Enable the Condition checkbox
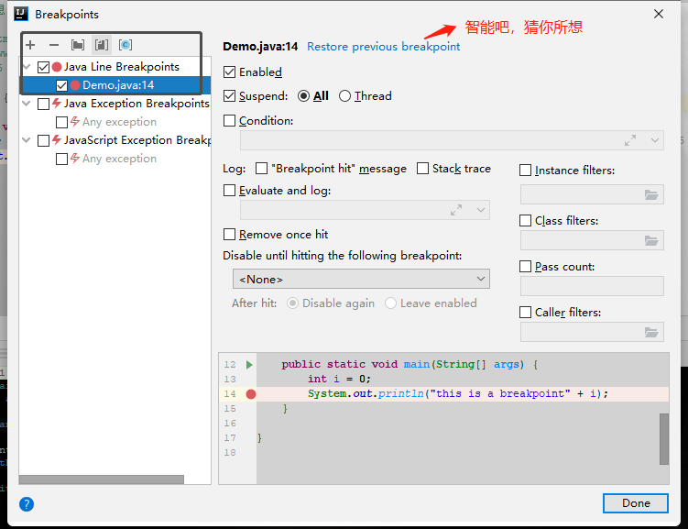 (230, 121)
